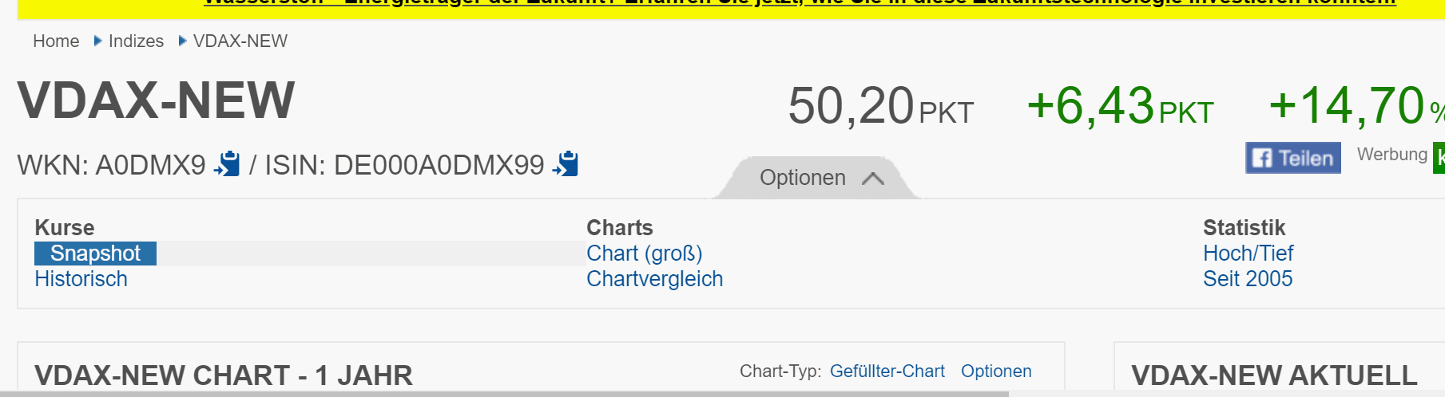View the Hoch/Tief statistics

1248,254
